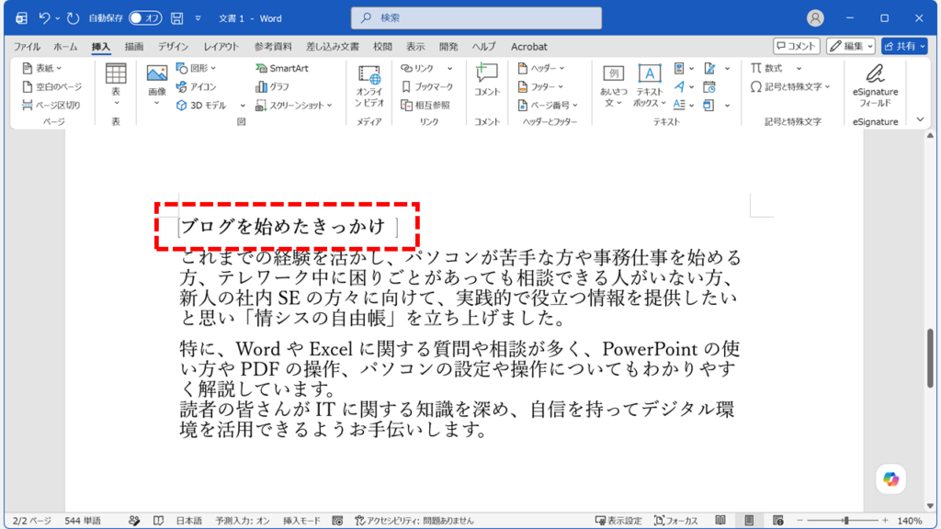Open Quick Access Toolbar customize arrow
This screenshot has width=941, height=529.
pos(198,18)
